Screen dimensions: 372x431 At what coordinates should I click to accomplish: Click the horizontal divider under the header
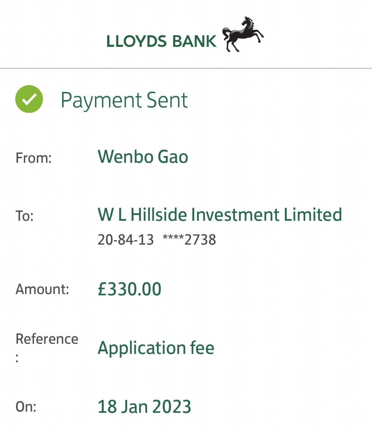pos(186,68)
